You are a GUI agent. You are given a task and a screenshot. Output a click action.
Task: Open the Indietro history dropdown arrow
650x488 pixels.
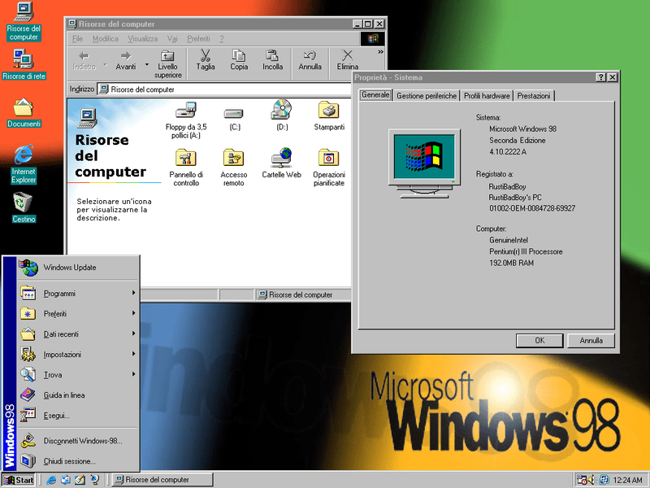pos(106,64)
